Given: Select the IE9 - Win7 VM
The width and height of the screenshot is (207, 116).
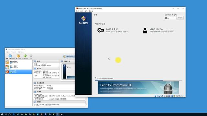Looking at the screenshot, I should pyautogui.click(x=18, y=67).
